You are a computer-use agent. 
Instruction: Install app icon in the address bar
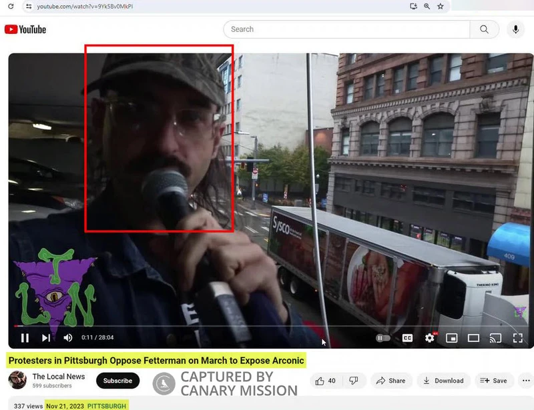coord(413,6)
